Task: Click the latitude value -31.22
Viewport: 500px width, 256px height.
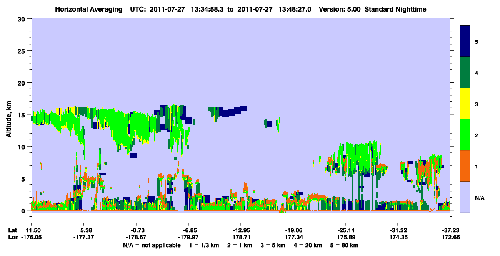Action: coord(397,230)
